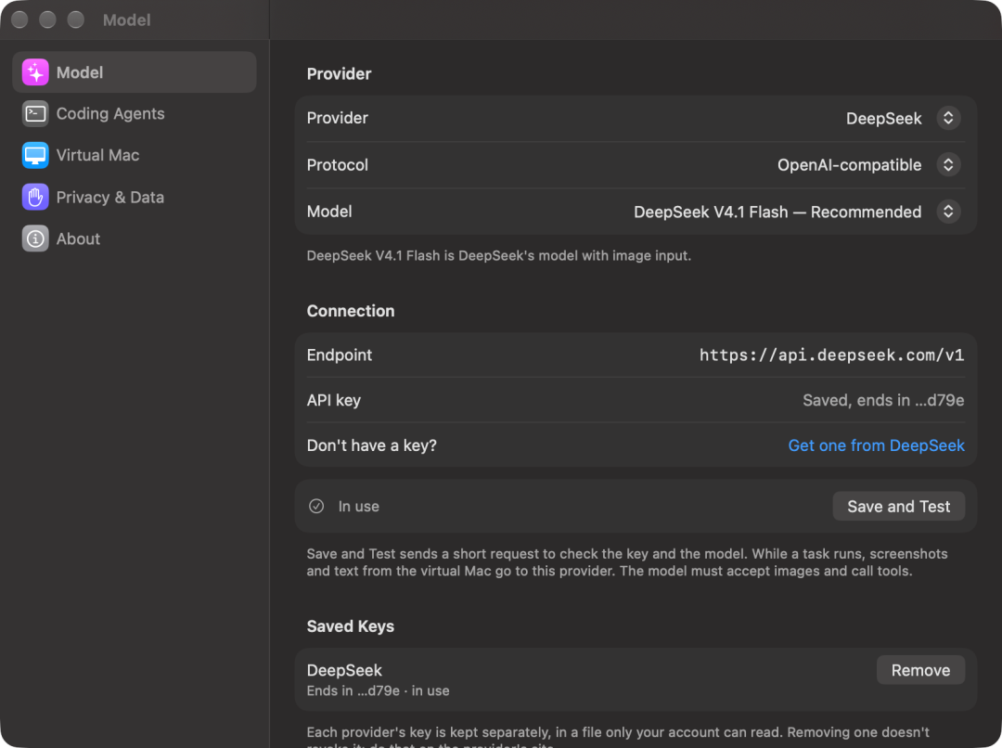Show About via the info icon
This screenshot has width=1002, height=748.
click(35, 239)
